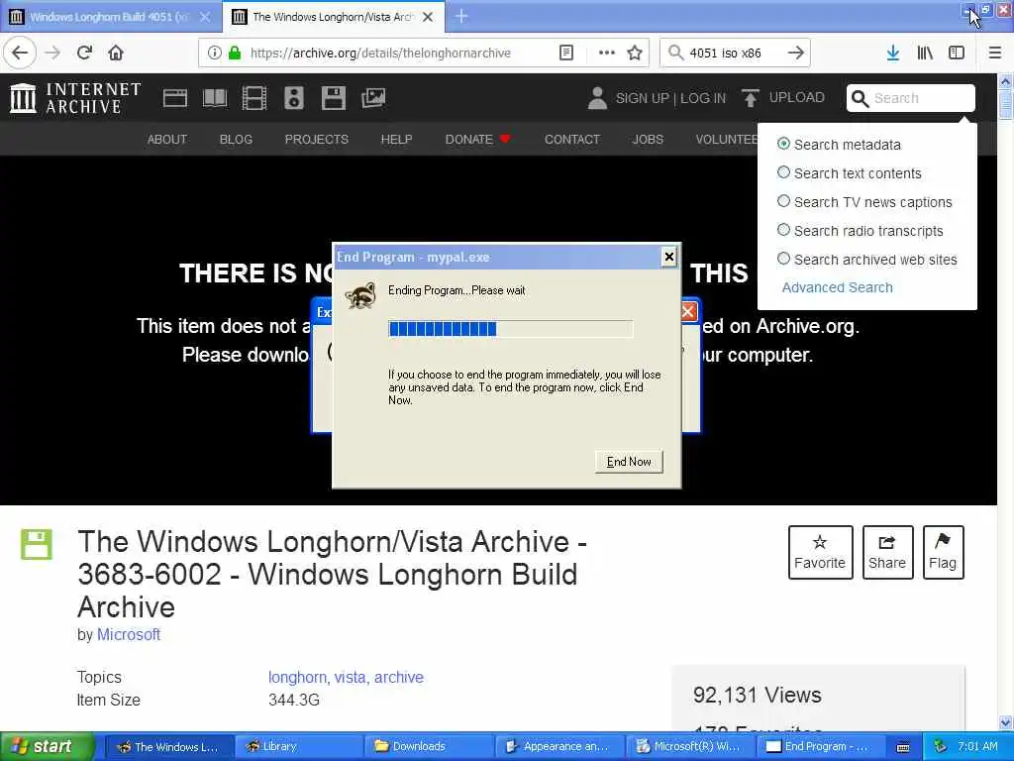Click the UPLOAD link
Viewport: 1014px width, 761px height.
tap(797, 98)
